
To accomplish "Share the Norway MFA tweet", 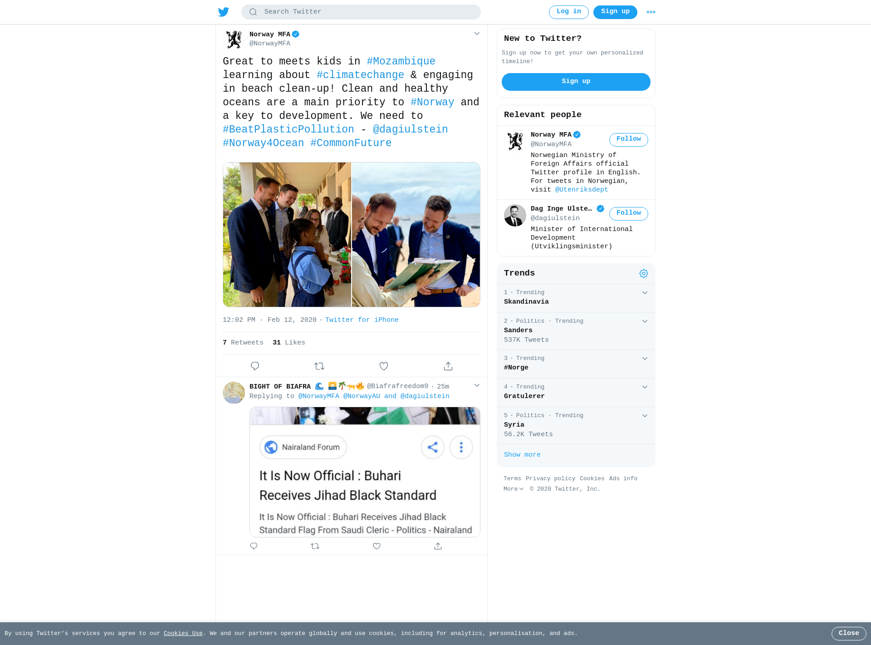I will 448,366.
